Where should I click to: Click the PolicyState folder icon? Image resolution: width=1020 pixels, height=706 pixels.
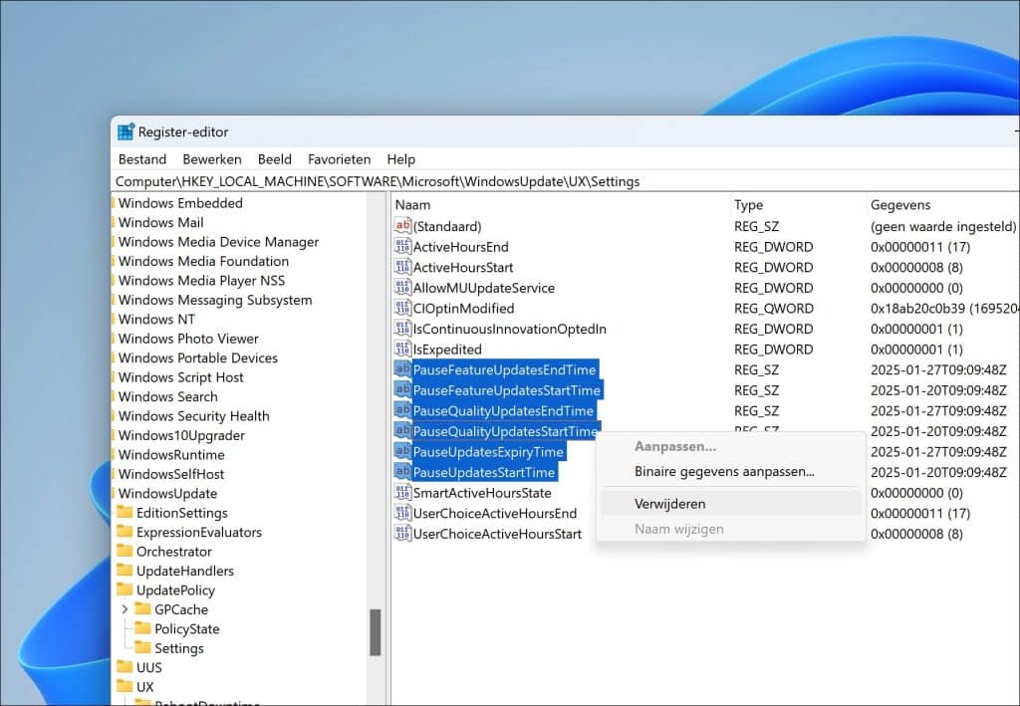[142, 628]
